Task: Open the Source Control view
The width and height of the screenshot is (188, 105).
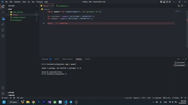Action: pos(3,18)
